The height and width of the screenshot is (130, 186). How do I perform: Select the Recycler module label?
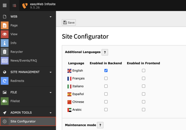(17, 52)
